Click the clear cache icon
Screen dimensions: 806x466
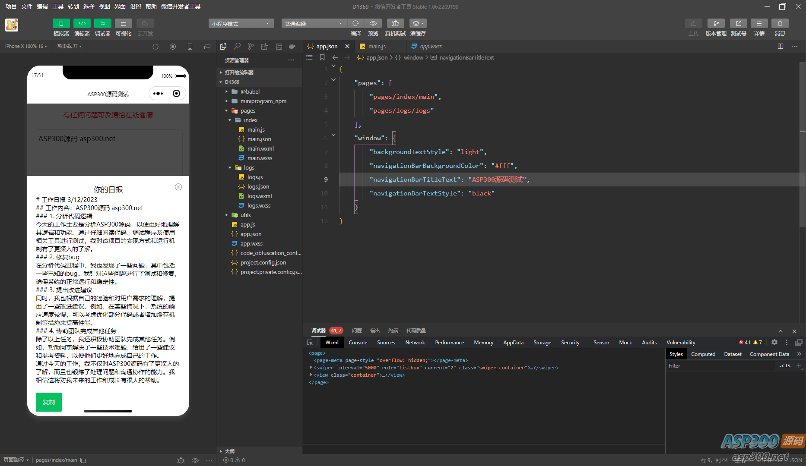417,23
